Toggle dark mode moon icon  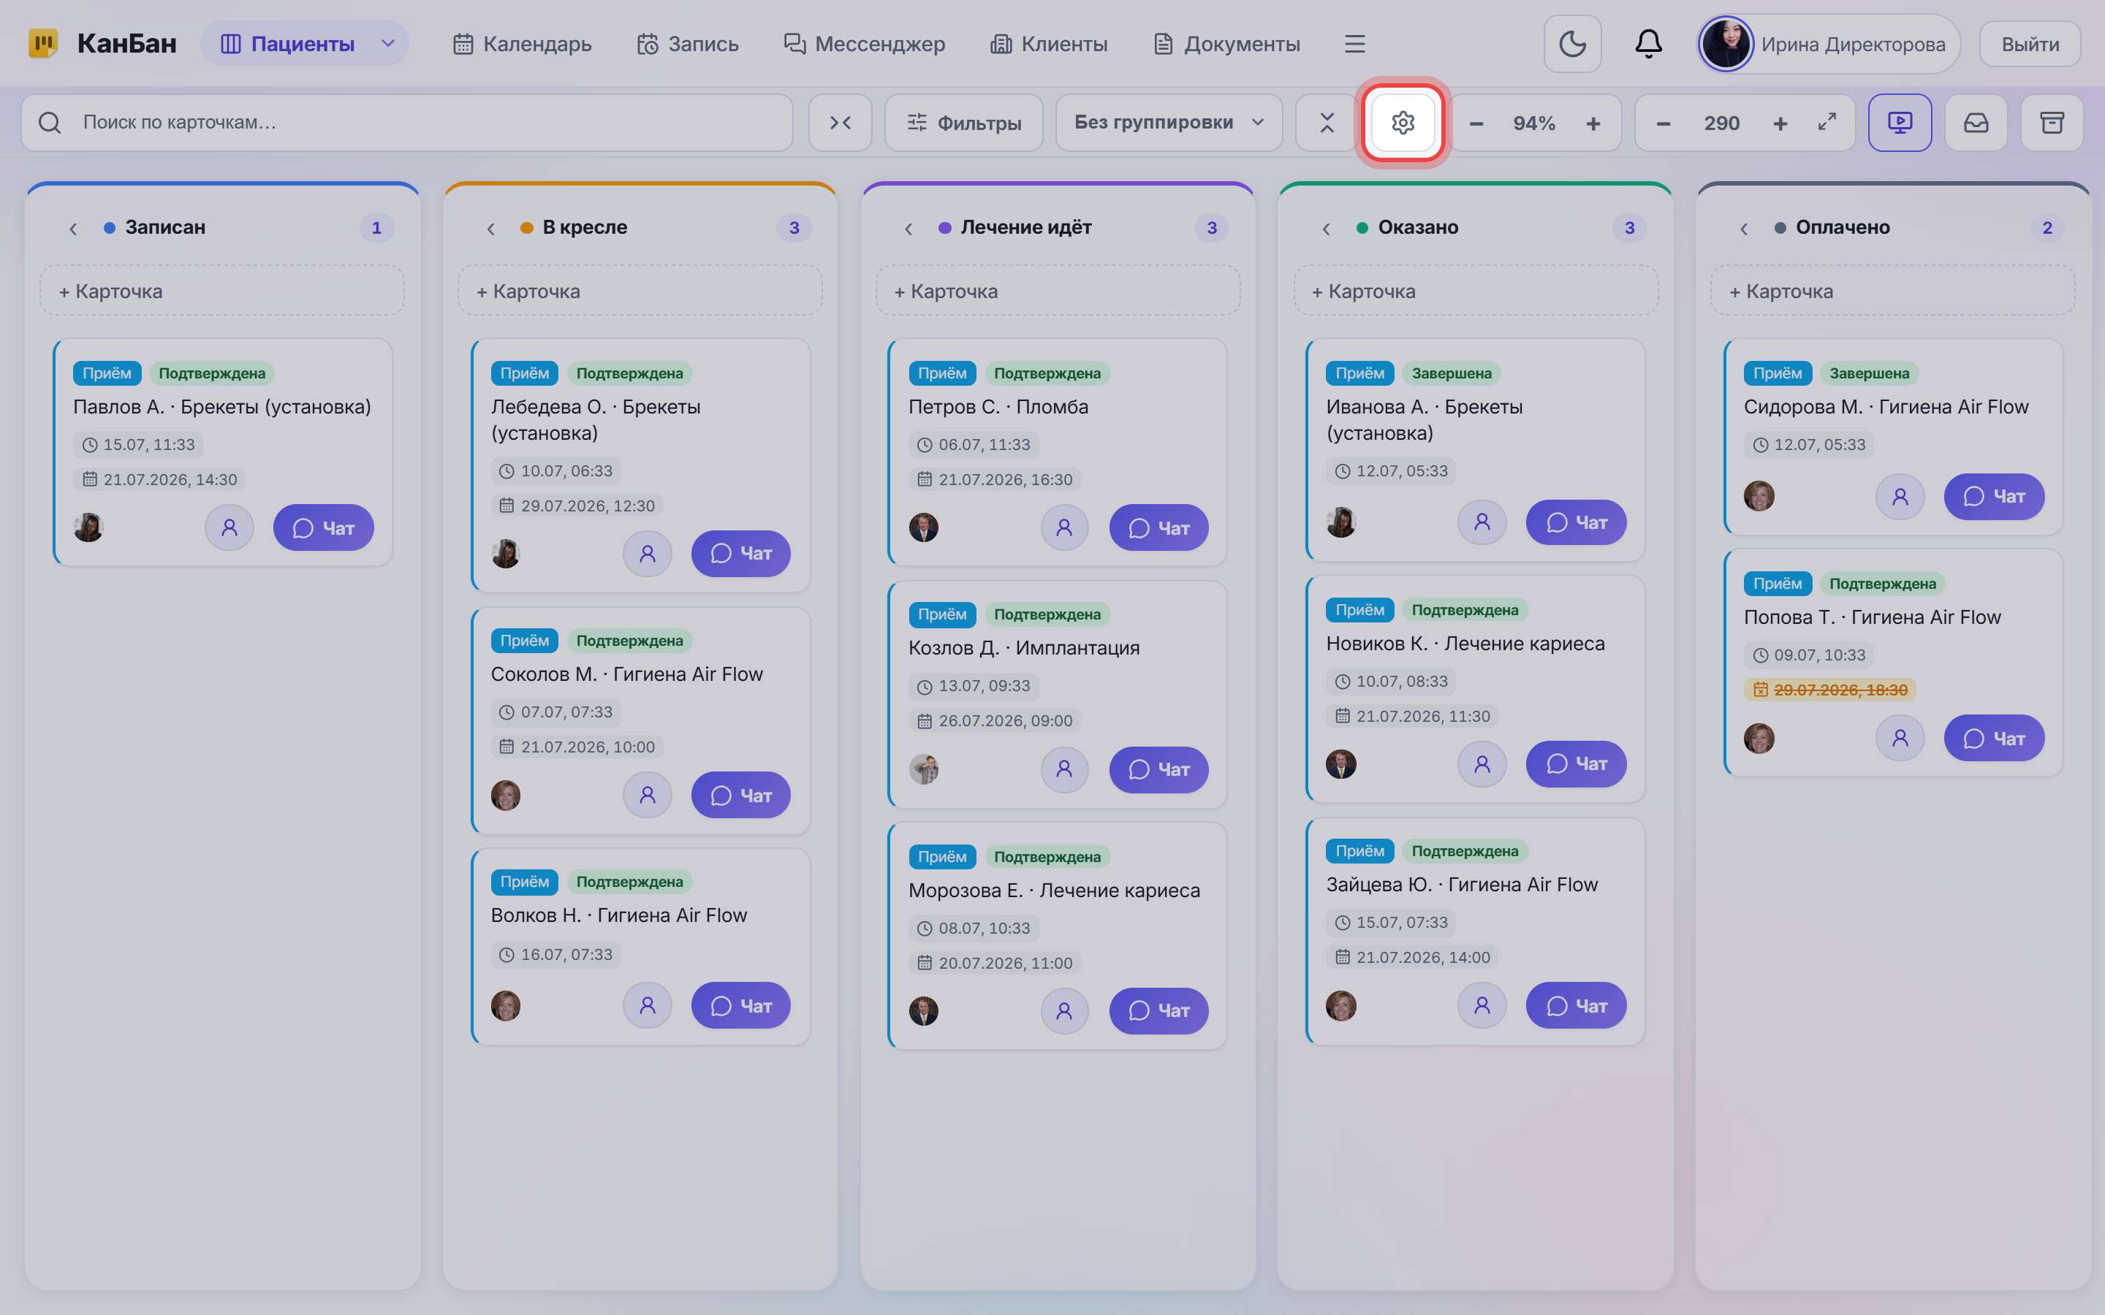1571,44
